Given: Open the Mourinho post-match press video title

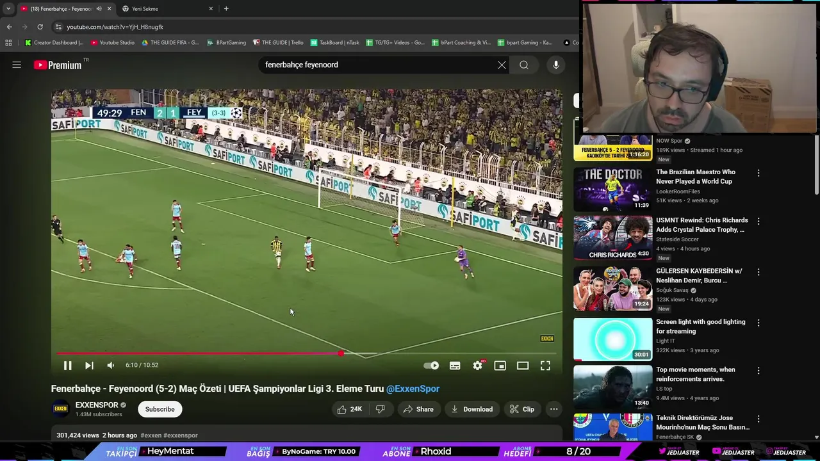Looking at the screenshot, I should (702, 423).
